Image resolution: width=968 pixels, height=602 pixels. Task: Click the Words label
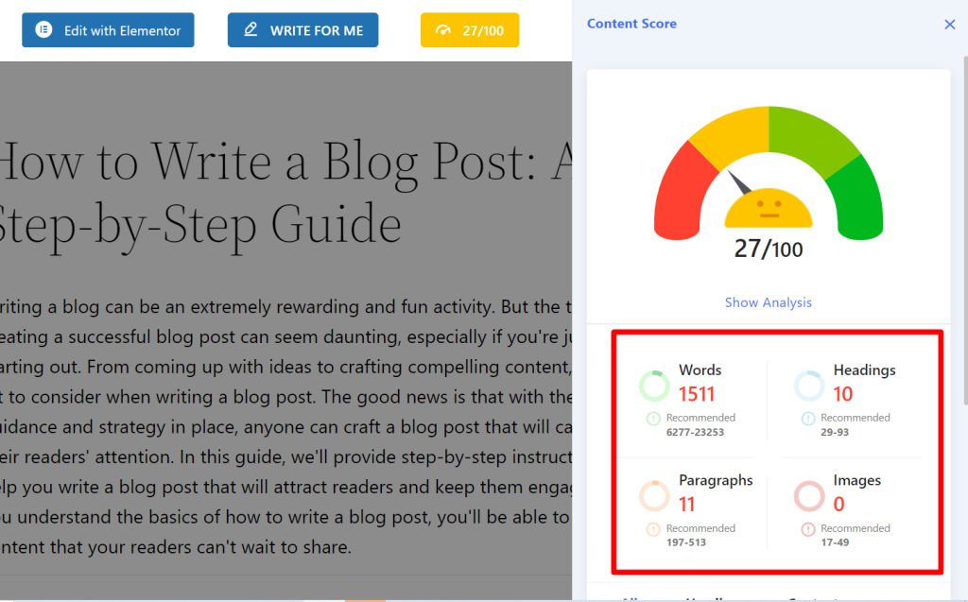(x=700, y=370)
